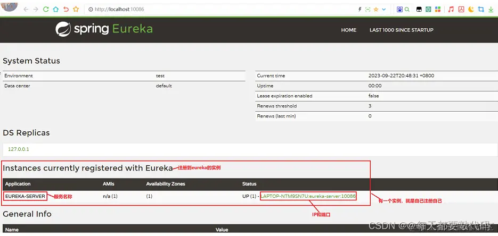Open the four-colored-squares apps extension

[438, 10]
